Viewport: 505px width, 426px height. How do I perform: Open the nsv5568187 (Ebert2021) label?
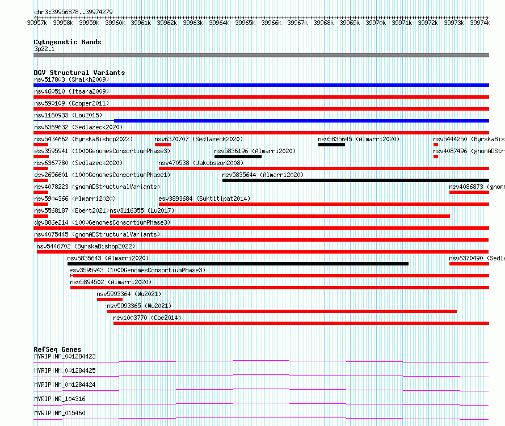pyautogui.click(x=71, y=210)
